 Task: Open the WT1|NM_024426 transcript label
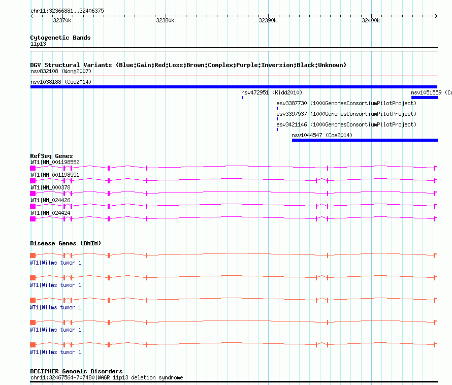pos(50,201)
